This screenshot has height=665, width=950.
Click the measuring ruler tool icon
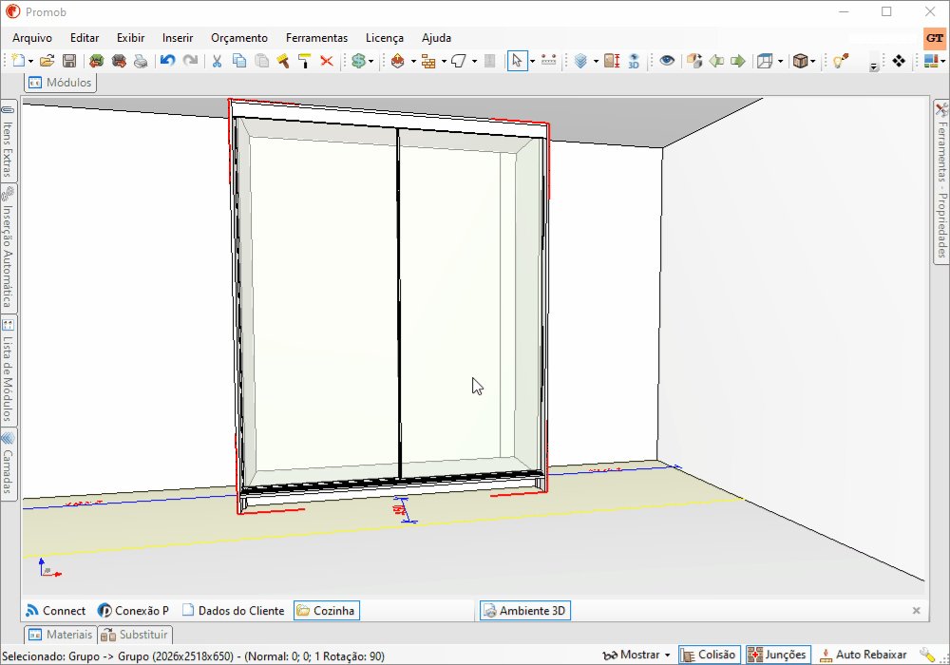click(x=549, y=61)
